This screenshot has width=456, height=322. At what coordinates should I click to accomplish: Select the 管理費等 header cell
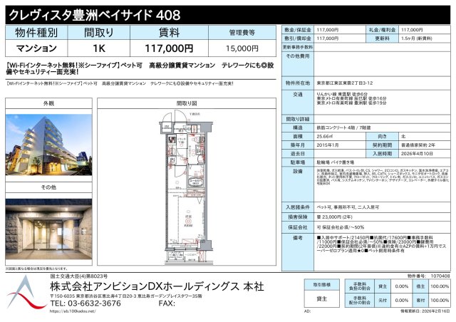(242, 32)
